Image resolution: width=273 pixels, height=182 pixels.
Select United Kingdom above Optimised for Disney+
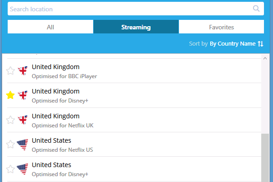click(56, 91)
